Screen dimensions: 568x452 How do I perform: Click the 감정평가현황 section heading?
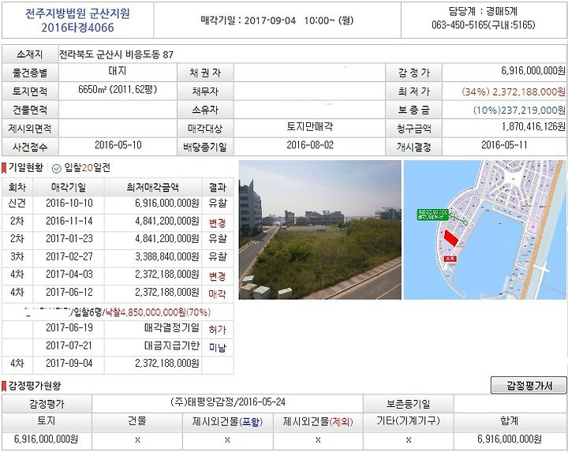[x=35, y=386]
